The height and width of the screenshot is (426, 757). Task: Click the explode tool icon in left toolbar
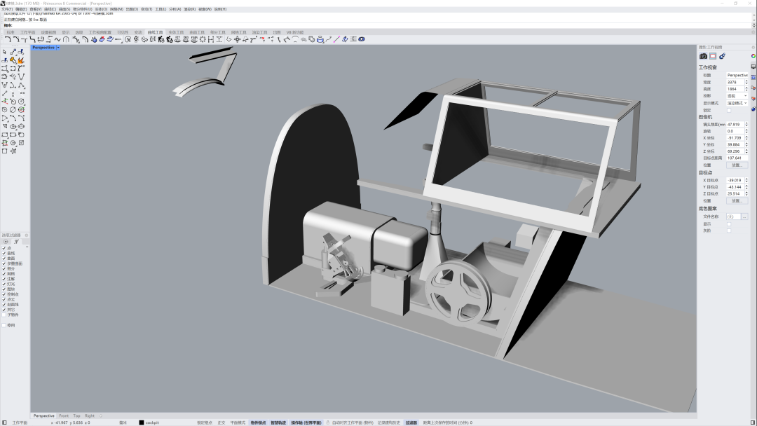coord(21,60)
